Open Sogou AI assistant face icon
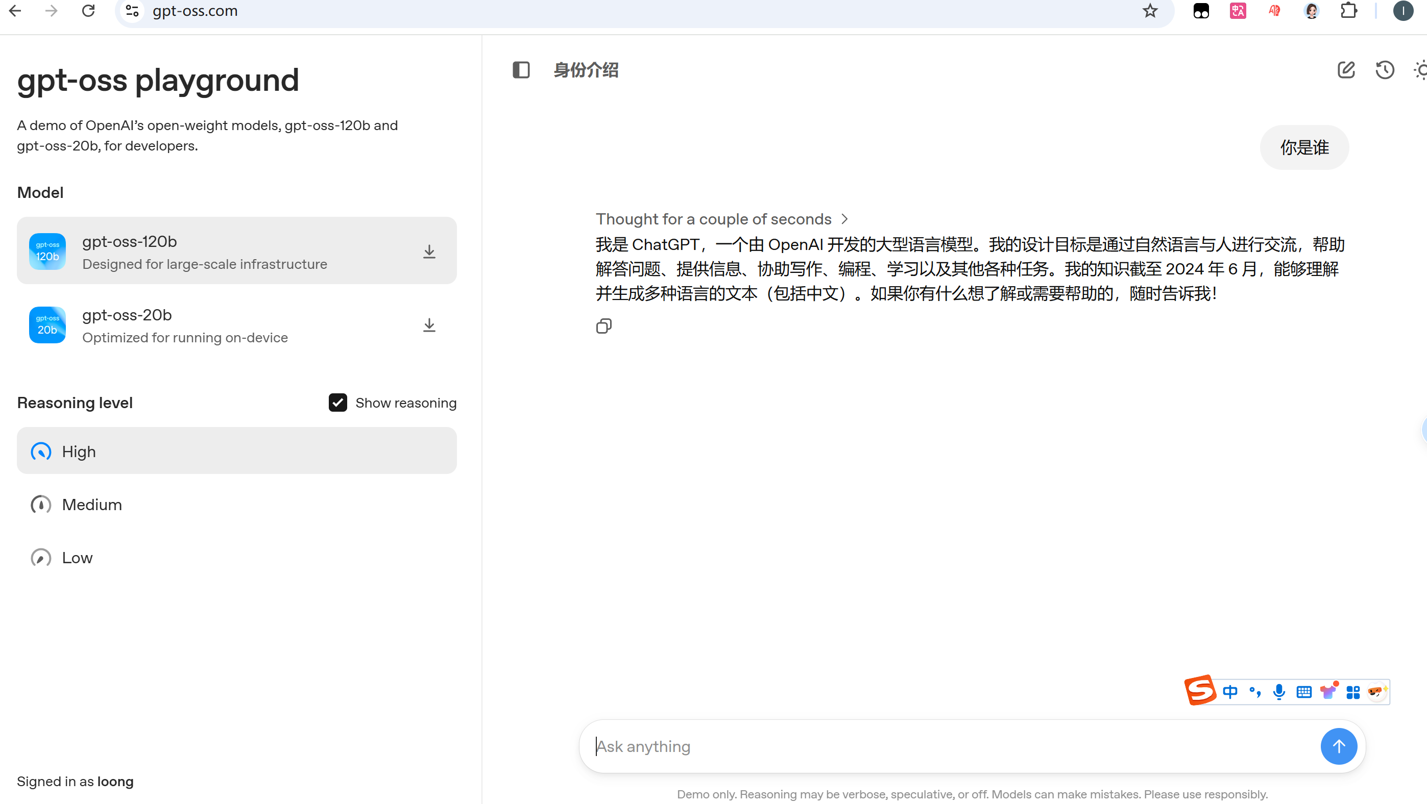This screenshot has width=1427, height=804. (x=1376, y=692)
